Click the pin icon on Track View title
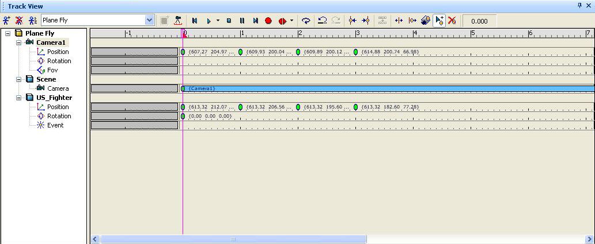 580,5
